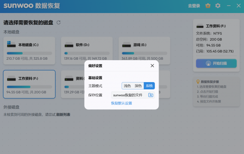Select the 深色 theme mode
The width and height of the screenshot is (244, 154).
click(138, 86)
